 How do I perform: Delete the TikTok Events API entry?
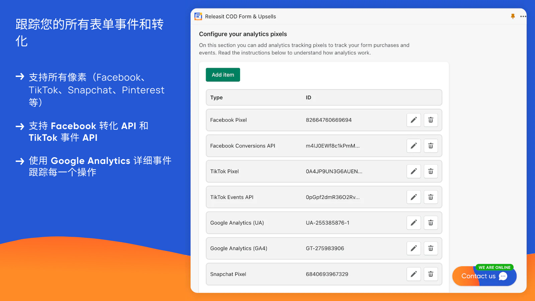pyautogui.click(x=431, y=197)
